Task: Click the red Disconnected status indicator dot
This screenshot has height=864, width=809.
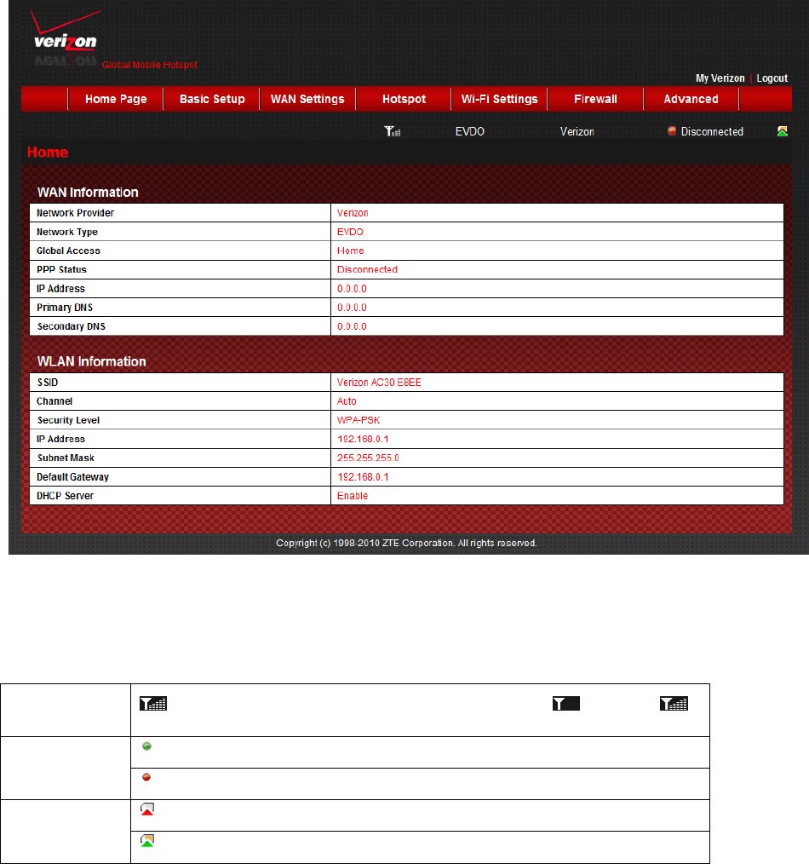Action: (x=672, y=131)
